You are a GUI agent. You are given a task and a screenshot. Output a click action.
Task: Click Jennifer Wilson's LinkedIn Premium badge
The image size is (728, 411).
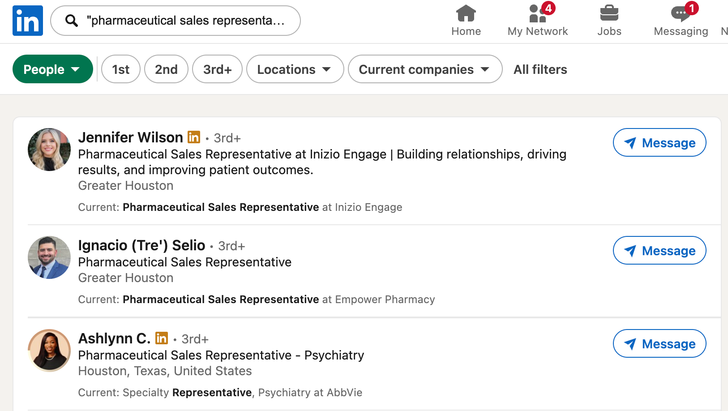pyautogui.click(x=194, y=137)
